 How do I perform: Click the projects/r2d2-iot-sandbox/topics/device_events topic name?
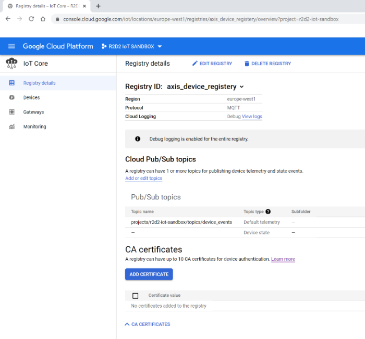181,222
